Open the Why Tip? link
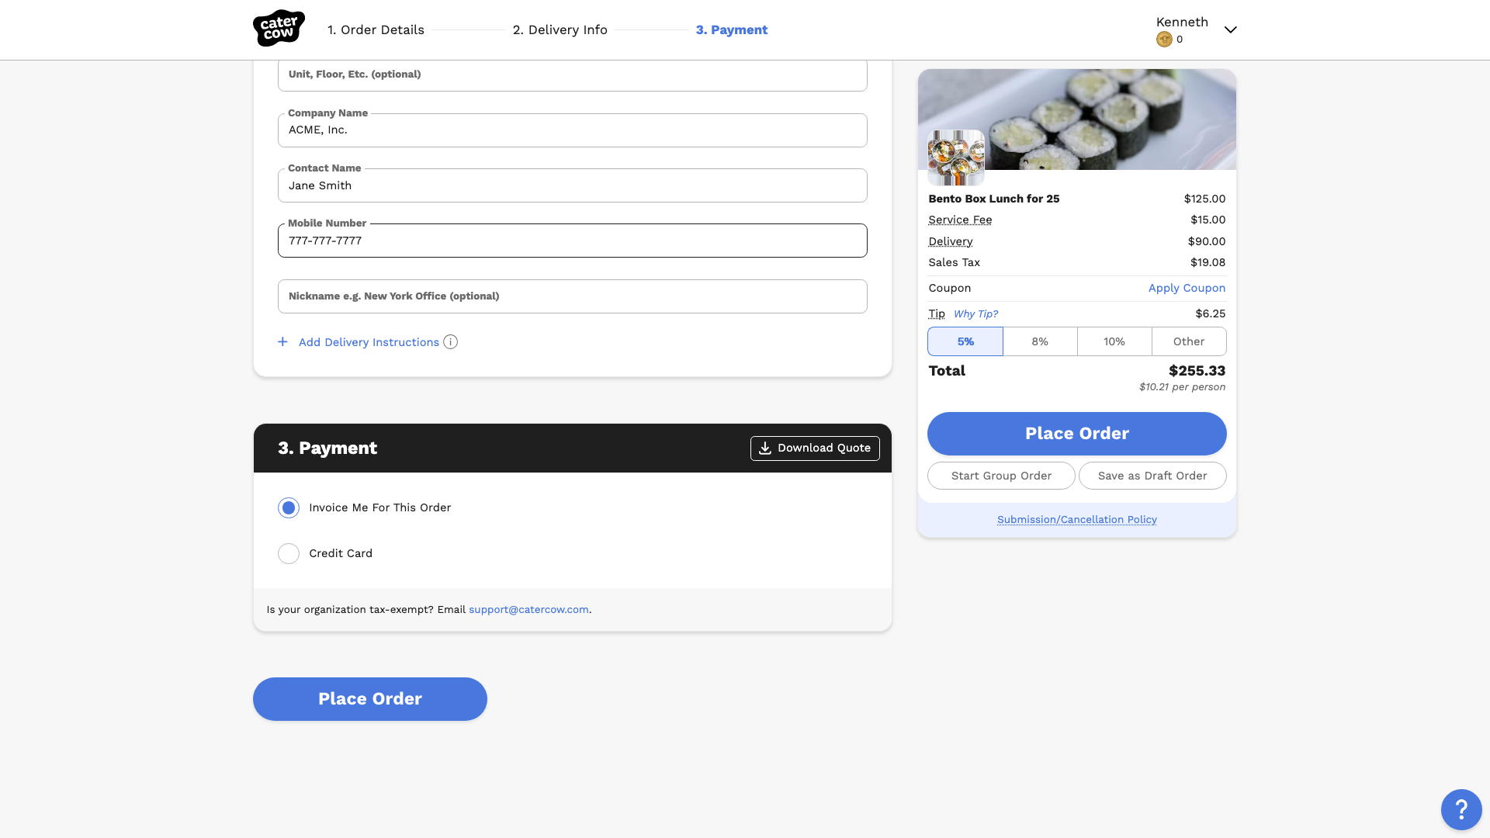The height and width of the screenshot is (838, 1490). (x=975, y=314)
